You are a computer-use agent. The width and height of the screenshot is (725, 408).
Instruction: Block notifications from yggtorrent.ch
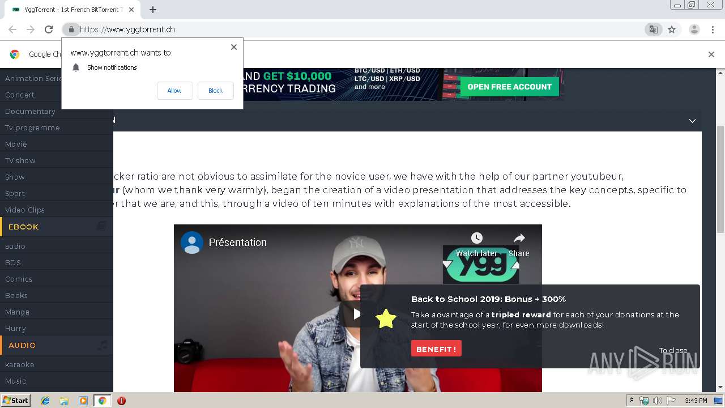(x=215, y=91)
